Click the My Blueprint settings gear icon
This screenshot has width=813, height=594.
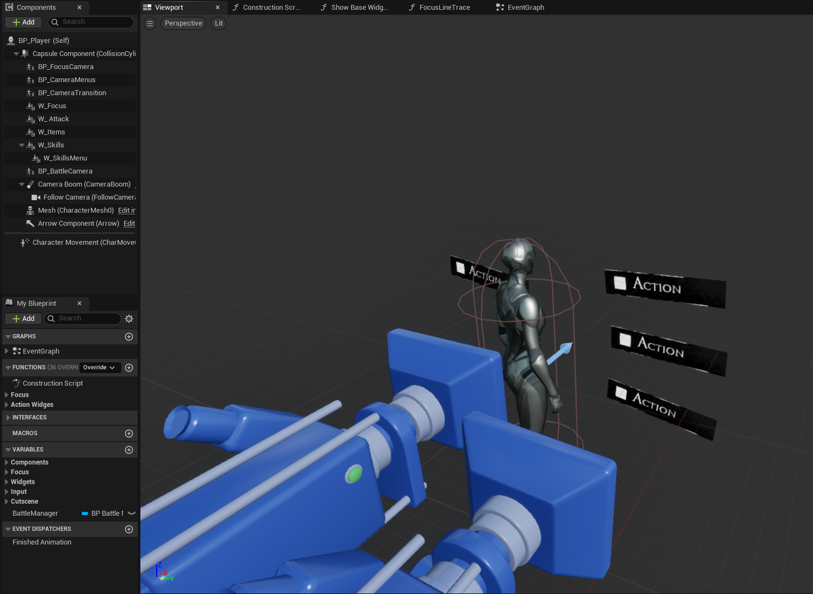click(x=129, y=319)
